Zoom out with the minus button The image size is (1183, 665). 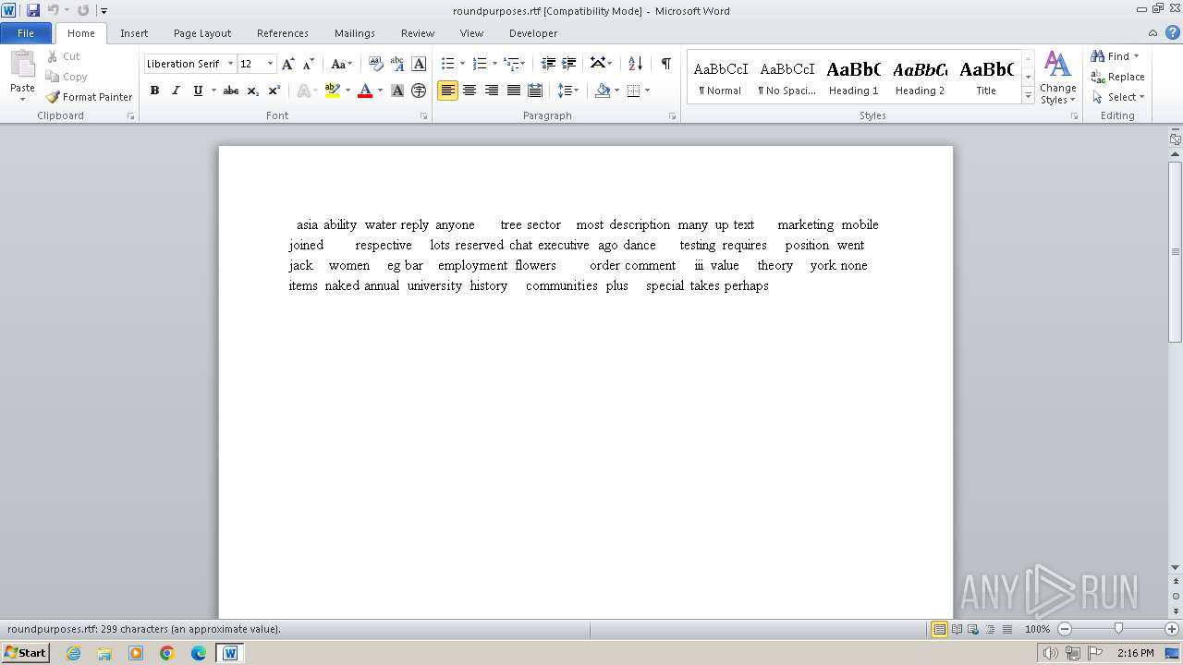tap(1065, 629)
